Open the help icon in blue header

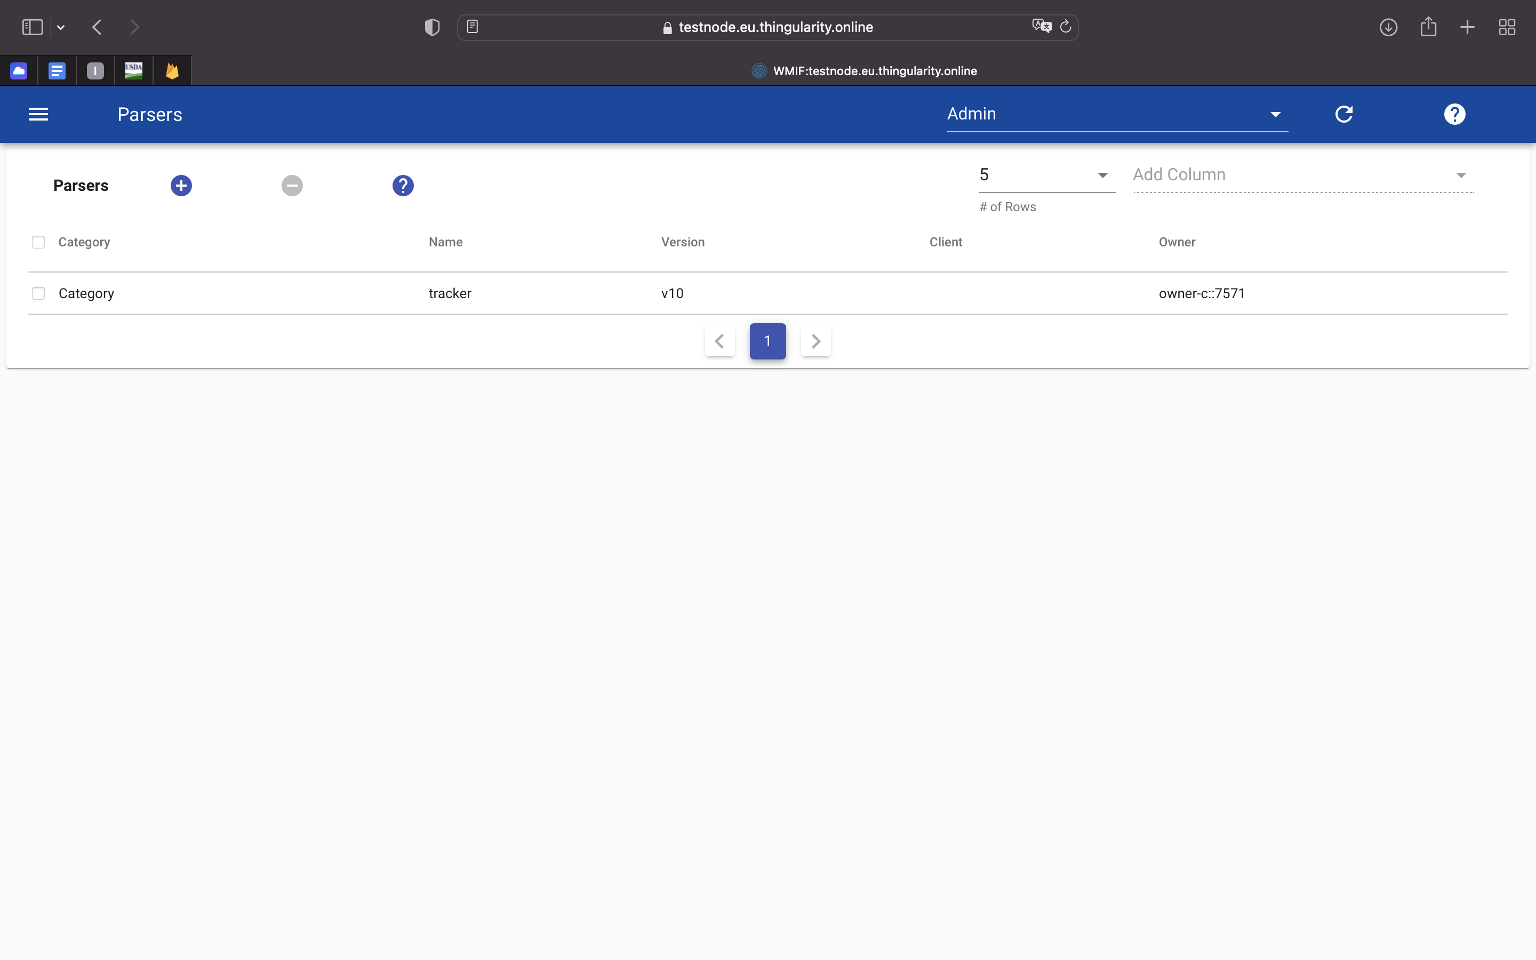[x=1454, y=114]
